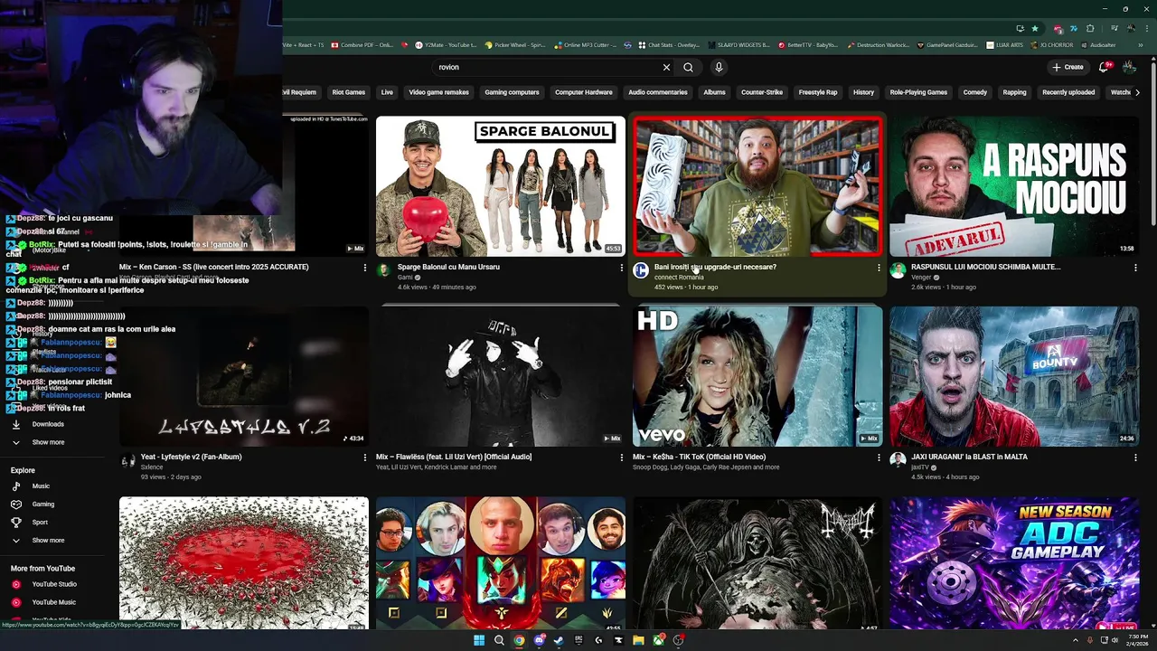Open Sparge Balonul cu Manu Ursaru thumbnail
This screenshot has width=1157, height=651.
click(501, 186)
